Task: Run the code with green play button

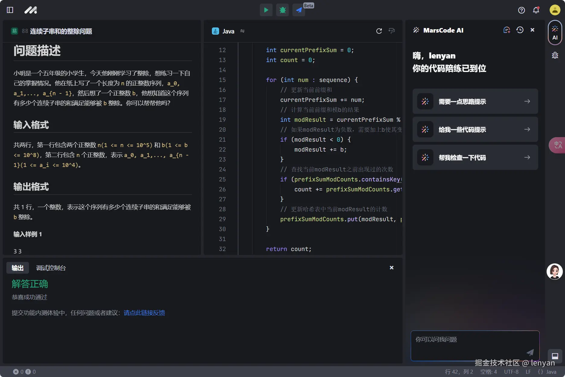Action: point(266,10)
